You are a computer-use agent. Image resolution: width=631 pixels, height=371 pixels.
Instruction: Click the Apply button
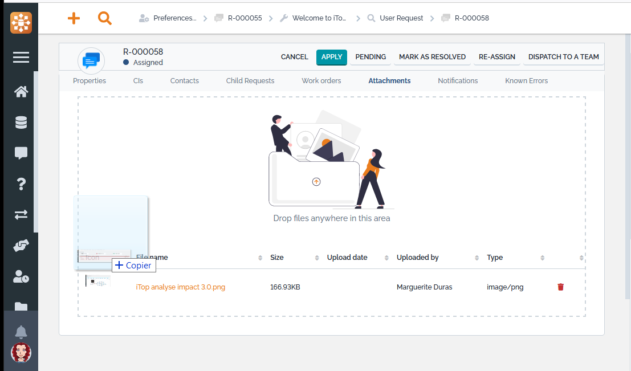pos(332,57)
